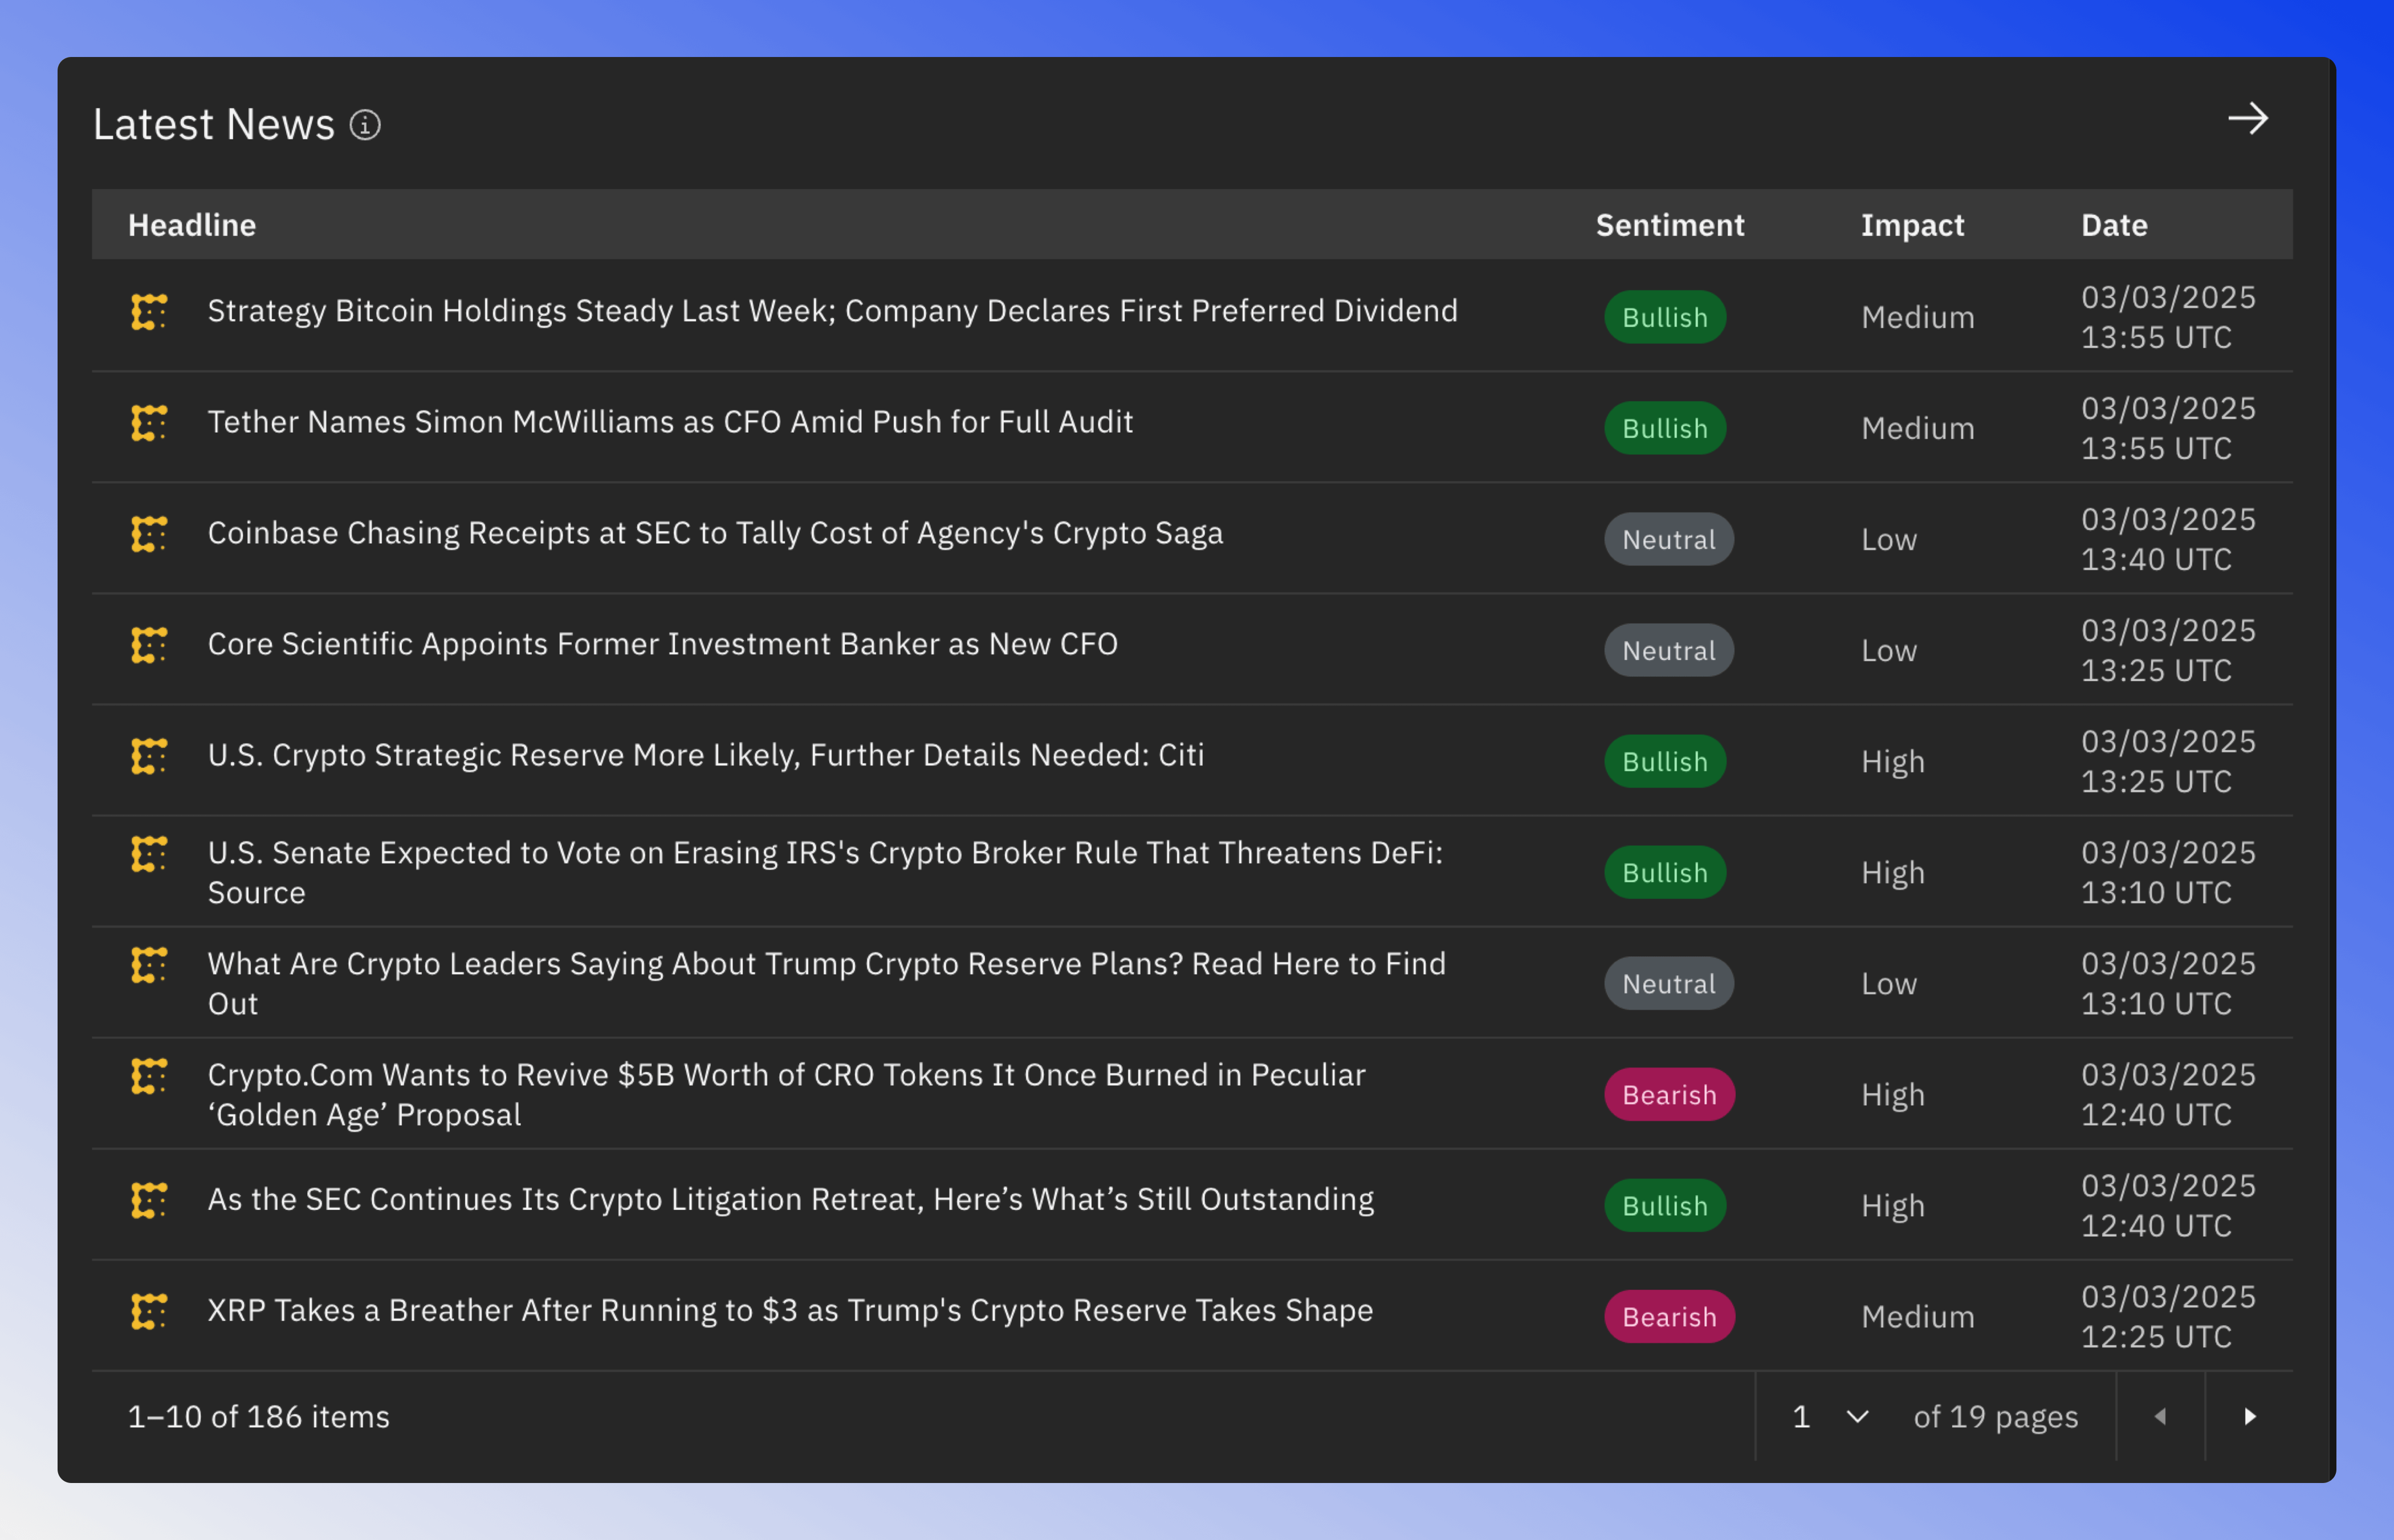This screenshot has width=2394, height=1540.
Task: Open Coinbase Chasing Receipts at SEC headline
Action: coord(715,533)
